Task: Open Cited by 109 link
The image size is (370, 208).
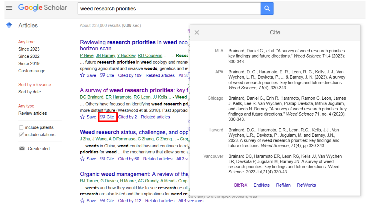Action: (x=130, y=75)
